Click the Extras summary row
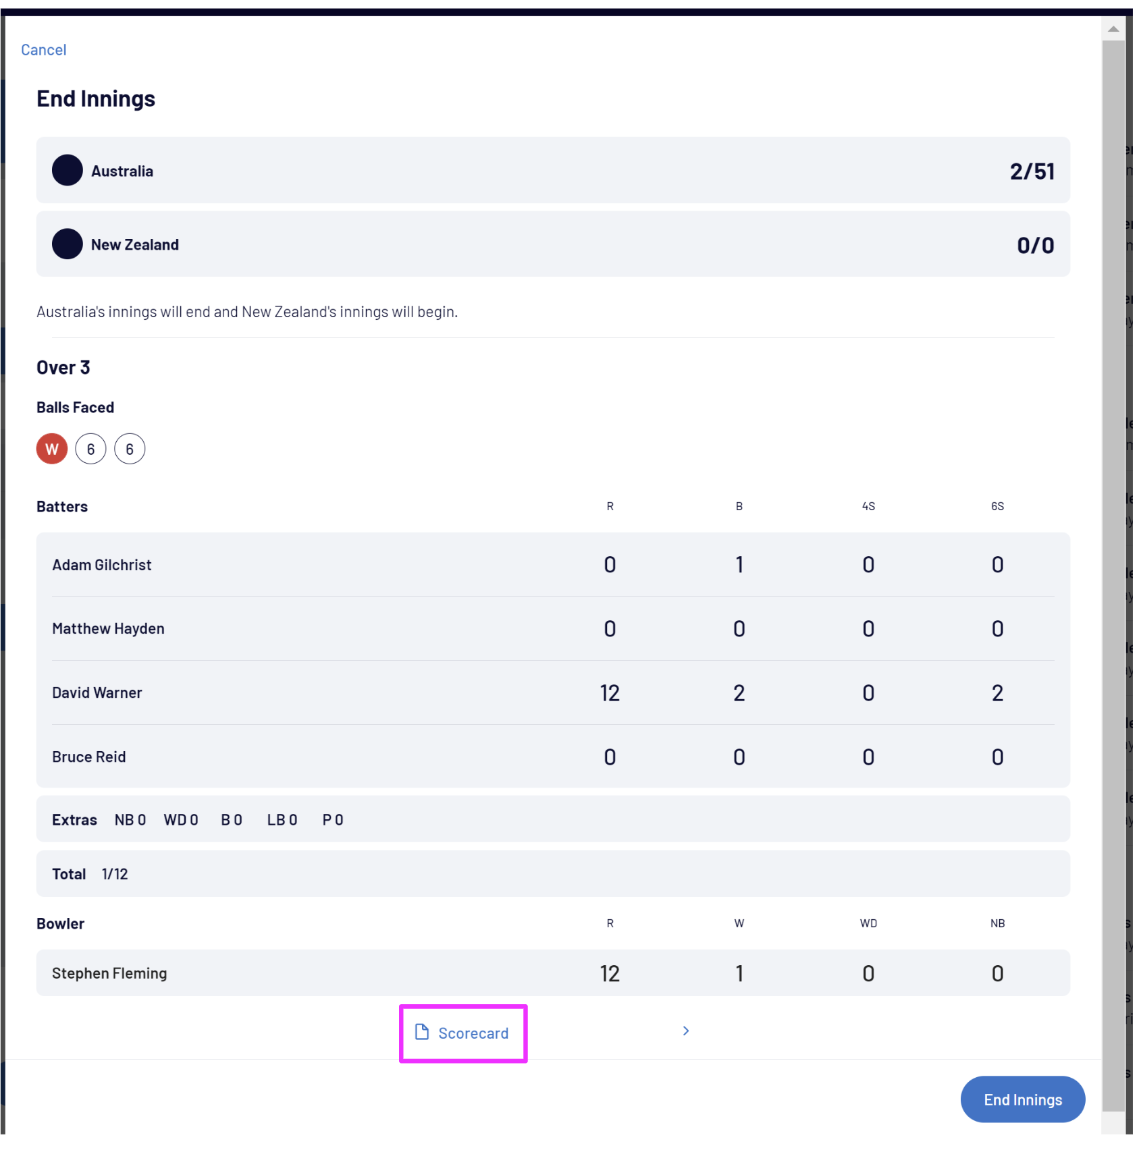 pyautogui.click(x=553, y=820)
